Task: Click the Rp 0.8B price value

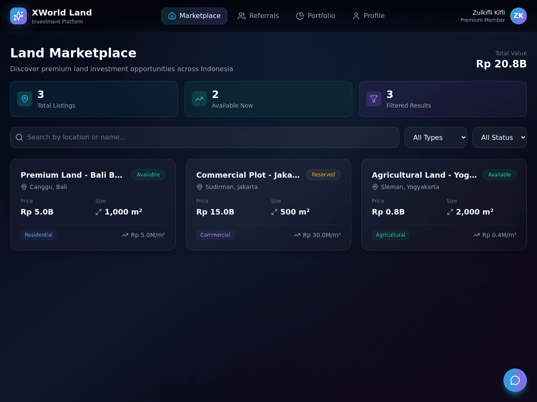Action: 388,212
